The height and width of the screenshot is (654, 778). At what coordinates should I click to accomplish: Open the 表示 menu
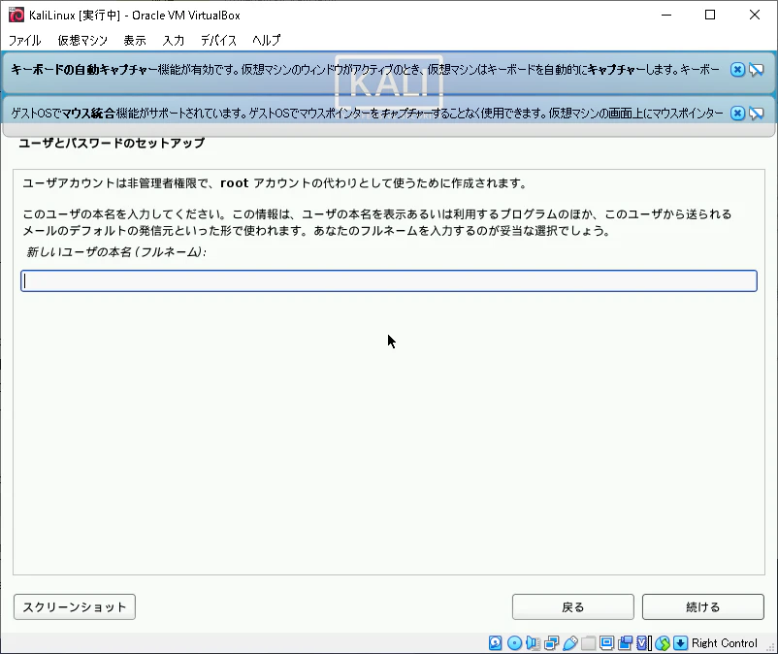point(135,40)
